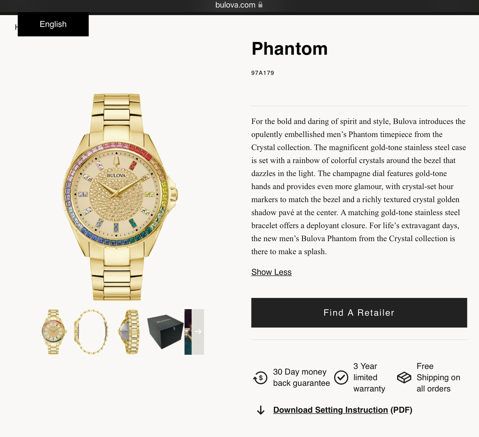Click the Free Shipping on all orders text
The height and width of the screenshot is (437, 479).
click(x=438, y=377)
